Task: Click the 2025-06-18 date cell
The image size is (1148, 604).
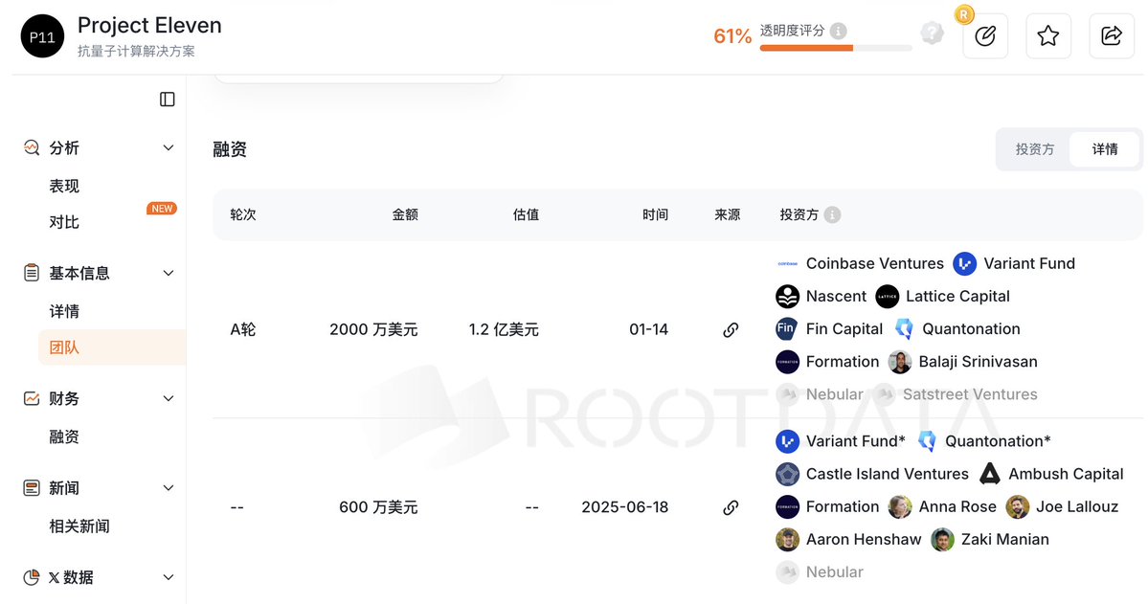Action: tap(624, 507)
